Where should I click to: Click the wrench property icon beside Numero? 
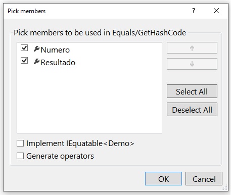point(36,49)
